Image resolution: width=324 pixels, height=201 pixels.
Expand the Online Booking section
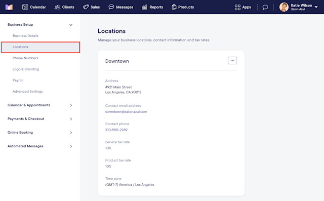click(x=40, y=133)
